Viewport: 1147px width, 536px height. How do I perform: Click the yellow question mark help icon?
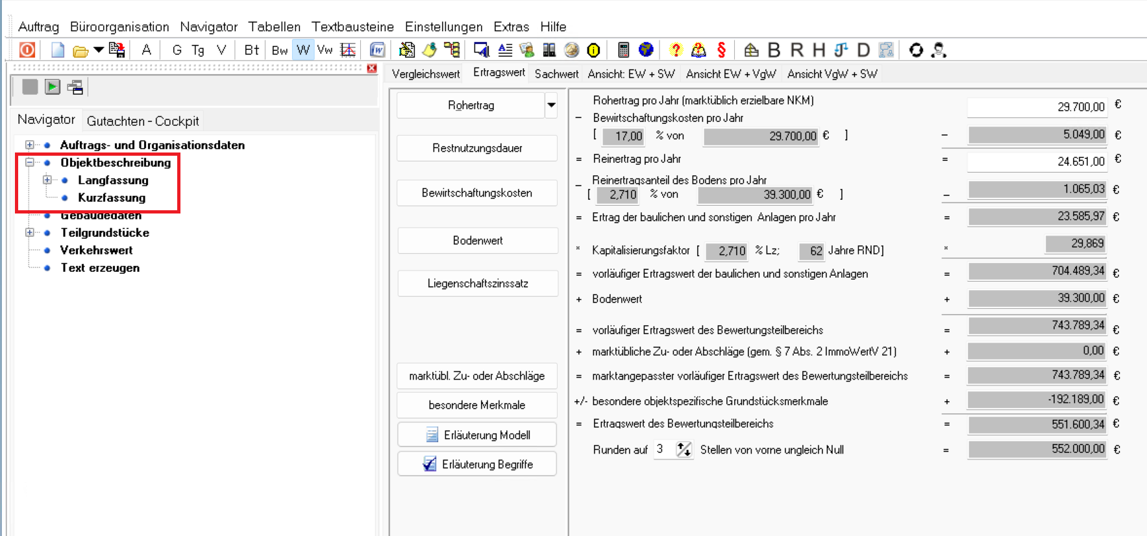pos(676,50)
